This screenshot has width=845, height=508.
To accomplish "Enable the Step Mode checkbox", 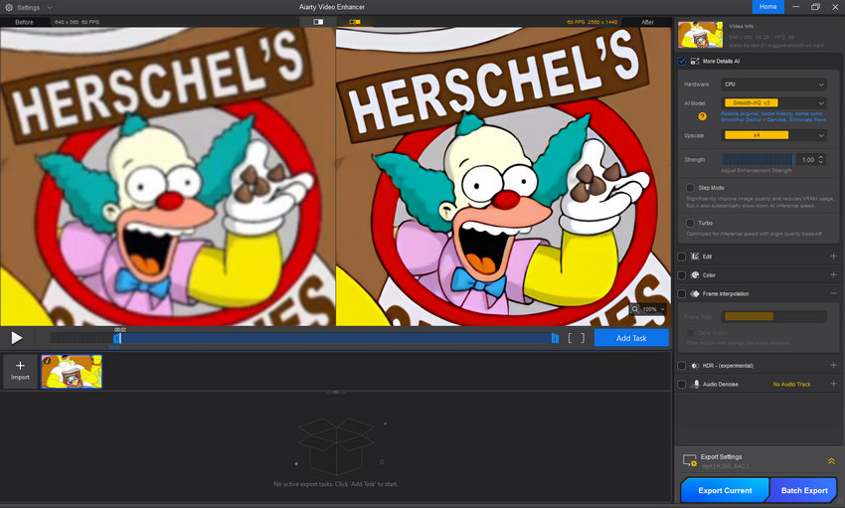I will [x=690, y=188].
